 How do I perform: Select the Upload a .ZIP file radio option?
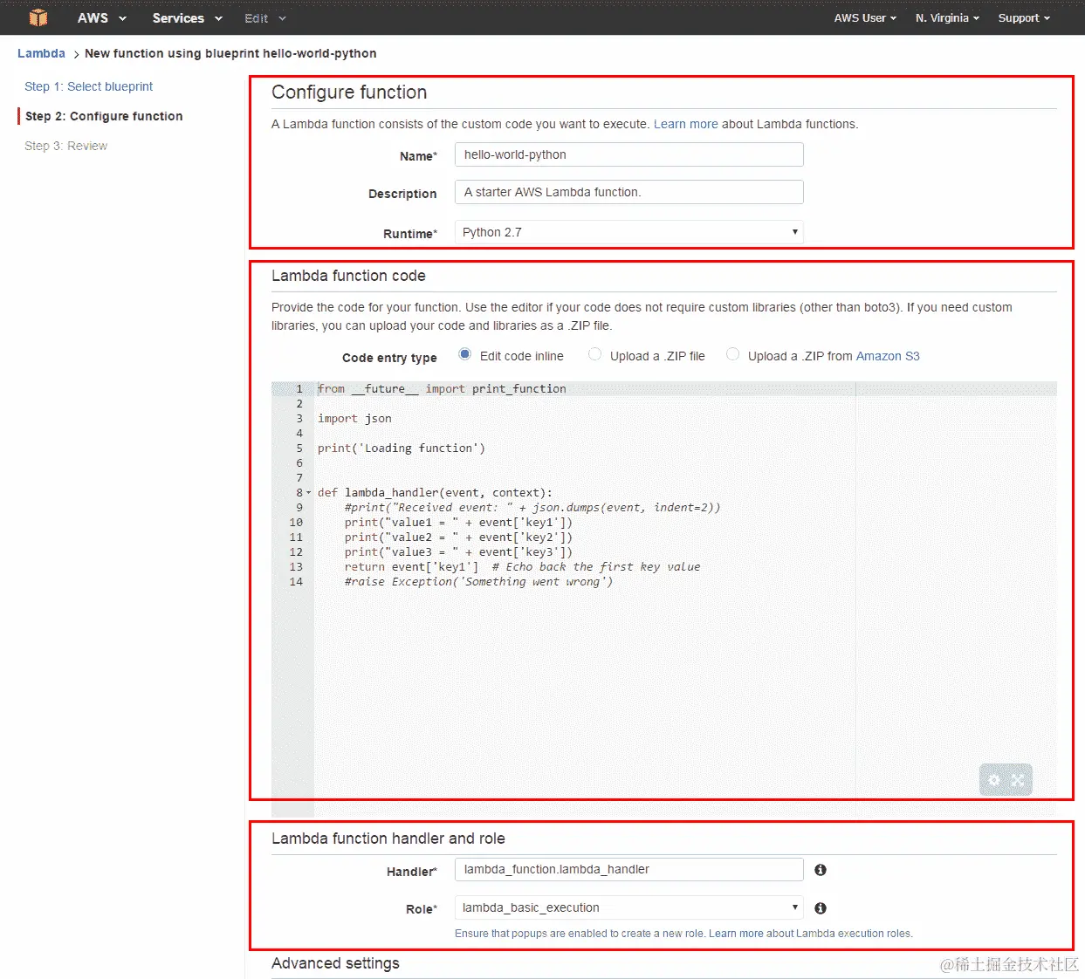594,354
